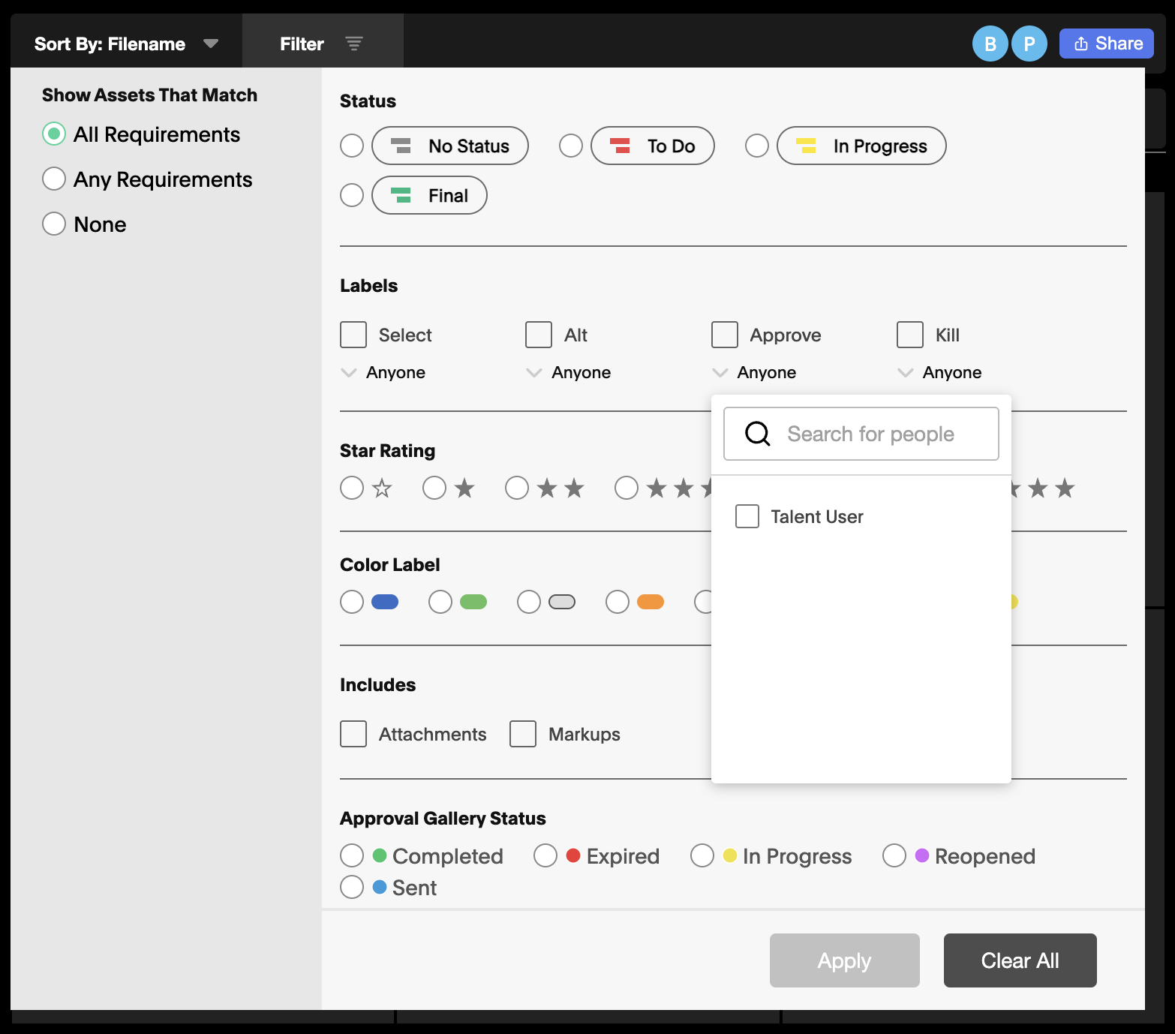Click the Apply button
The width and height of the screenshot is (1175, 1034).
(845, 960)
